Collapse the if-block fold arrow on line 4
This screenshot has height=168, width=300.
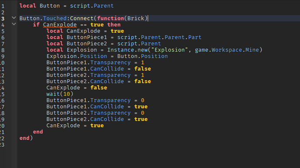point(14,24)
